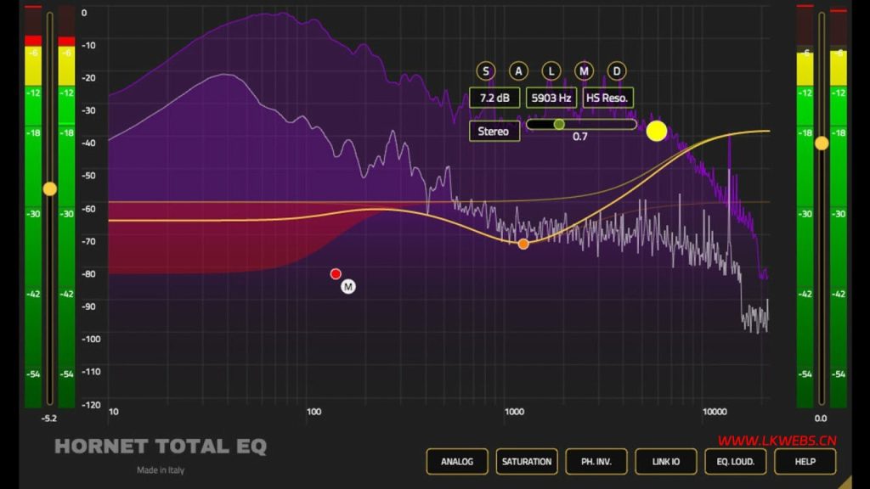Activate listen mode with the L button
The height and width of the screenshot is (489, 870).
[550, 71]
